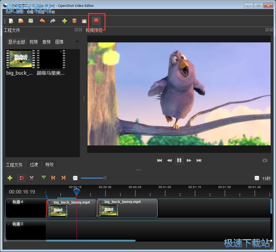Select second big_buck_bunny.mp4 clip thumbnail on 轨道 4
This screenshot has width=276, height=252.
(109, 210)
